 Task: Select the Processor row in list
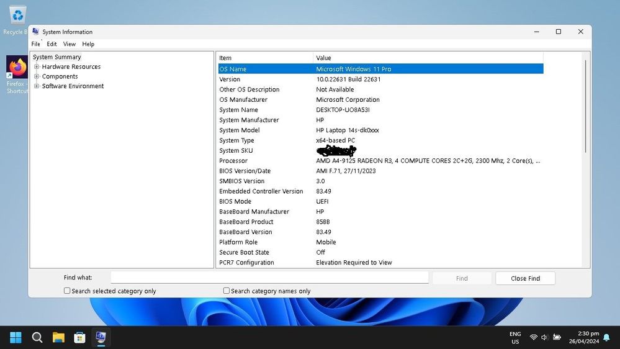coord(381,161)
